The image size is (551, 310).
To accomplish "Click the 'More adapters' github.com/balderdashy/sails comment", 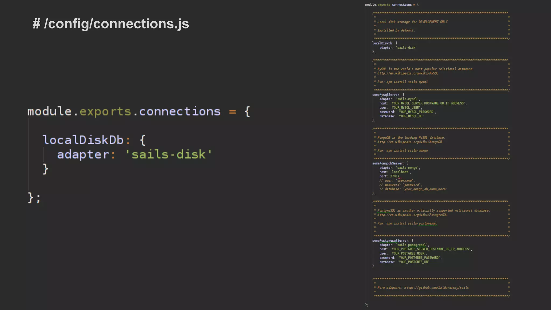I will click(x=423, y=288).
